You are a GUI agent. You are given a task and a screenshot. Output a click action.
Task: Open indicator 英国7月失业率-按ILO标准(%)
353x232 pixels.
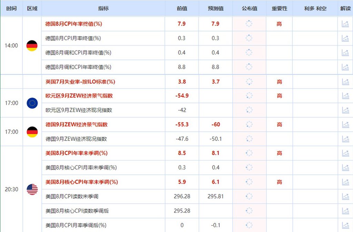[80, 81]
